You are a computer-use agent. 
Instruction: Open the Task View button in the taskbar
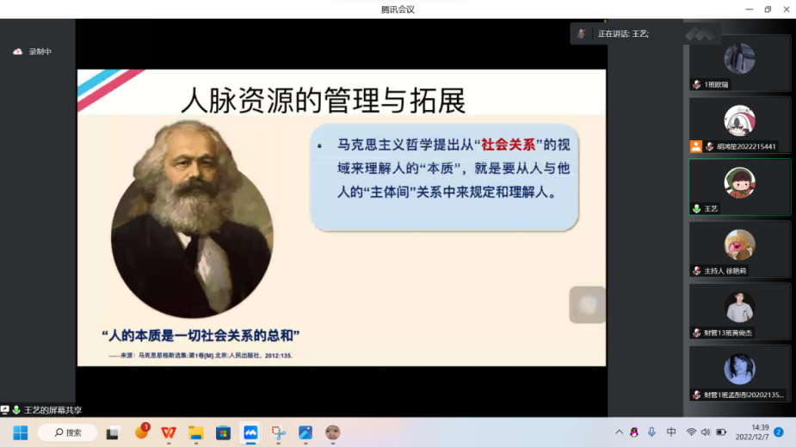pos(113,432)
